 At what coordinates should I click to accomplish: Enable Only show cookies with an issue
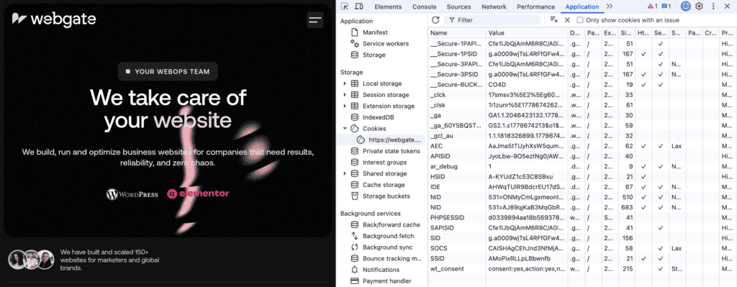(x=580, y=20)
